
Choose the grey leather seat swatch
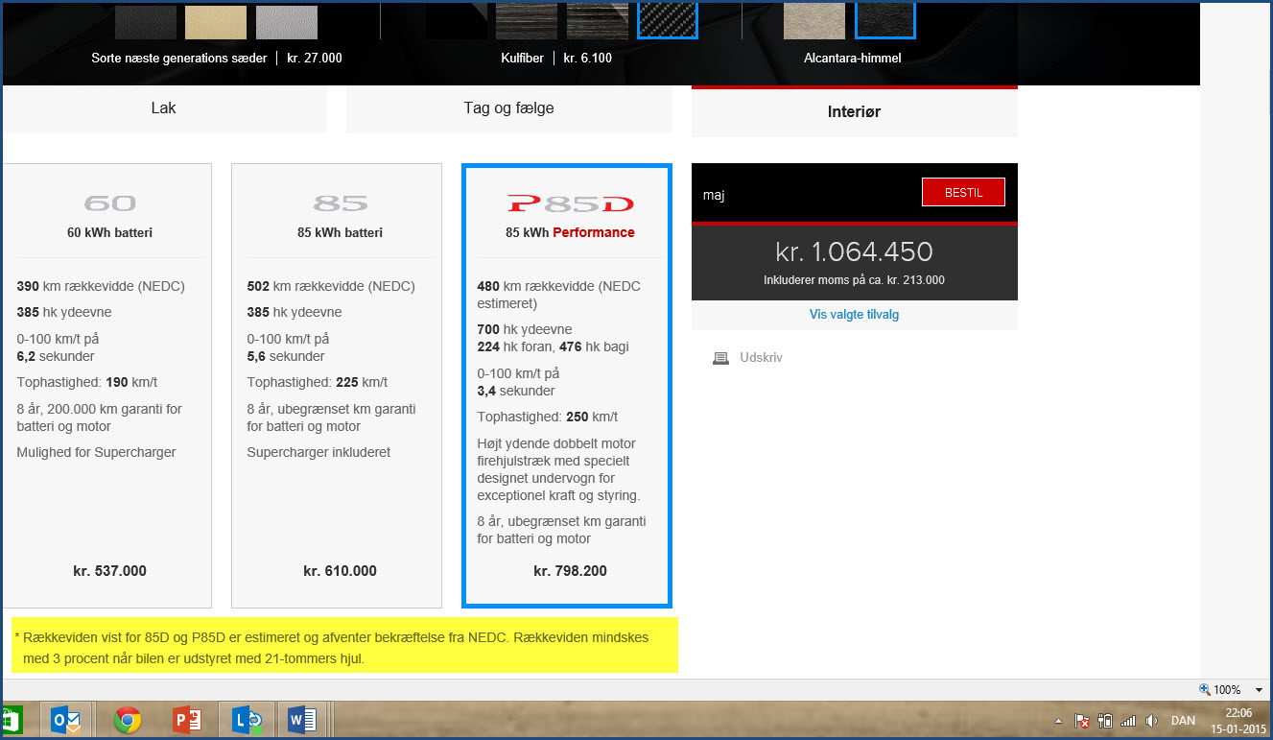point(287,21)
